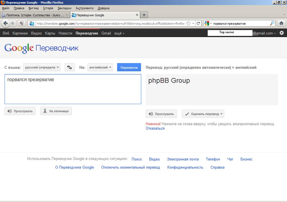287x202 pixels.
Task: Open the Закладки menu
Action: 64,8
